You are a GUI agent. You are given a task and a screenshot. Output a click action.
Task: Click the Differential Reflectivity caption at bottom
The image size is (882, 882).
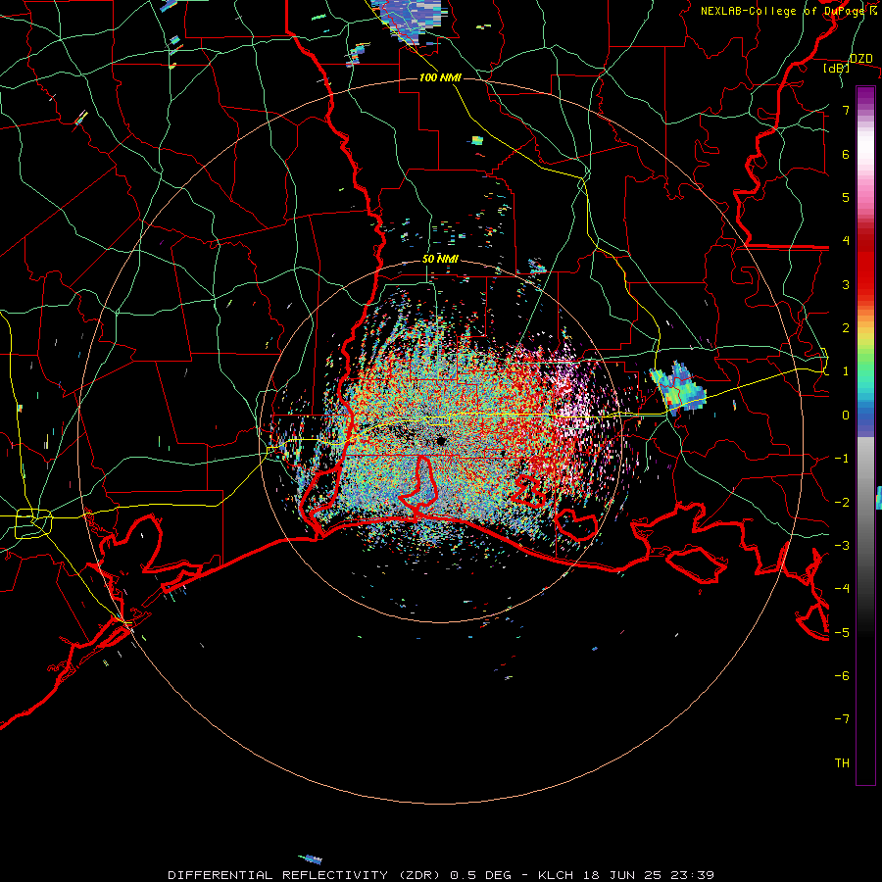point(441,875)
